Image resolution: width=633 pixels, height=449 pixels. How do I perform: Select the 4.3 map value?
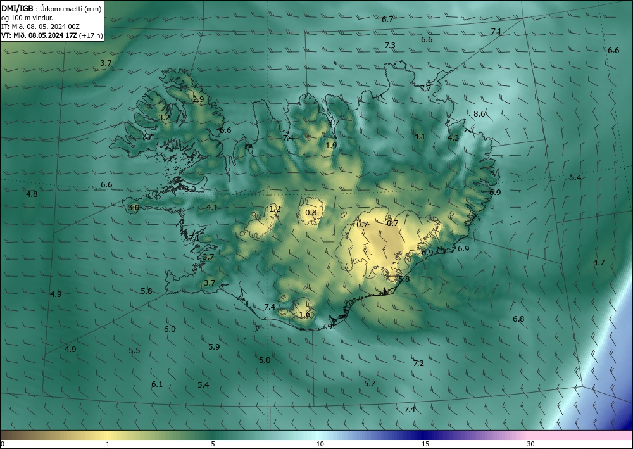453,137
